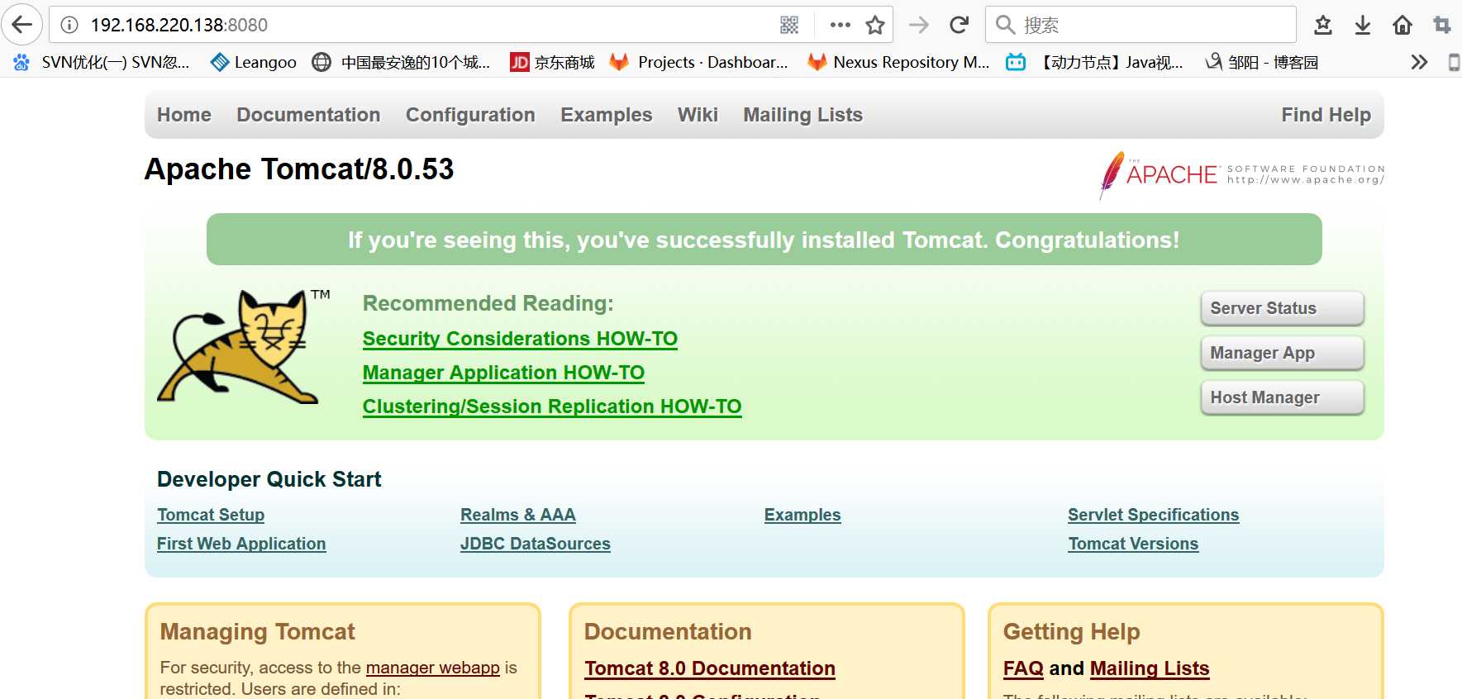Open the Tomcat Versions link
Screen dimensions: 1462x699
(x=1133, y=544)
